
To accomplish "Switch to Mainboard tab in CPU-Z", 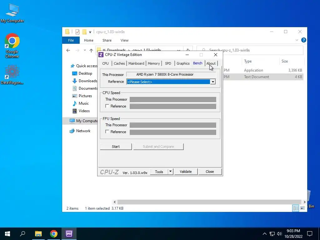I will pos(136,63).
